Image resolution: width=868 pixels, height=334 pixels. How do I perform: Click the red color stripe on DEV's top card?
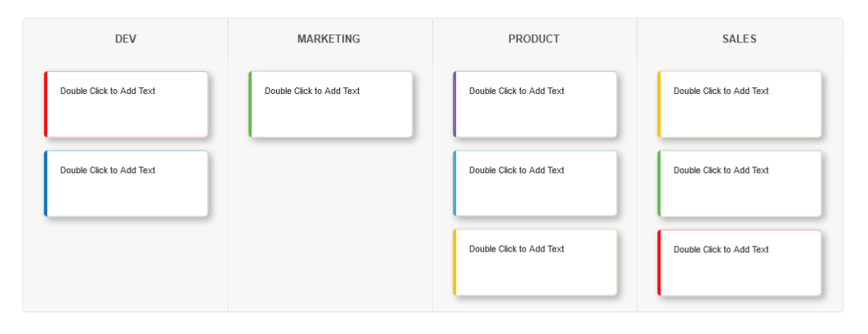(46, 105)
